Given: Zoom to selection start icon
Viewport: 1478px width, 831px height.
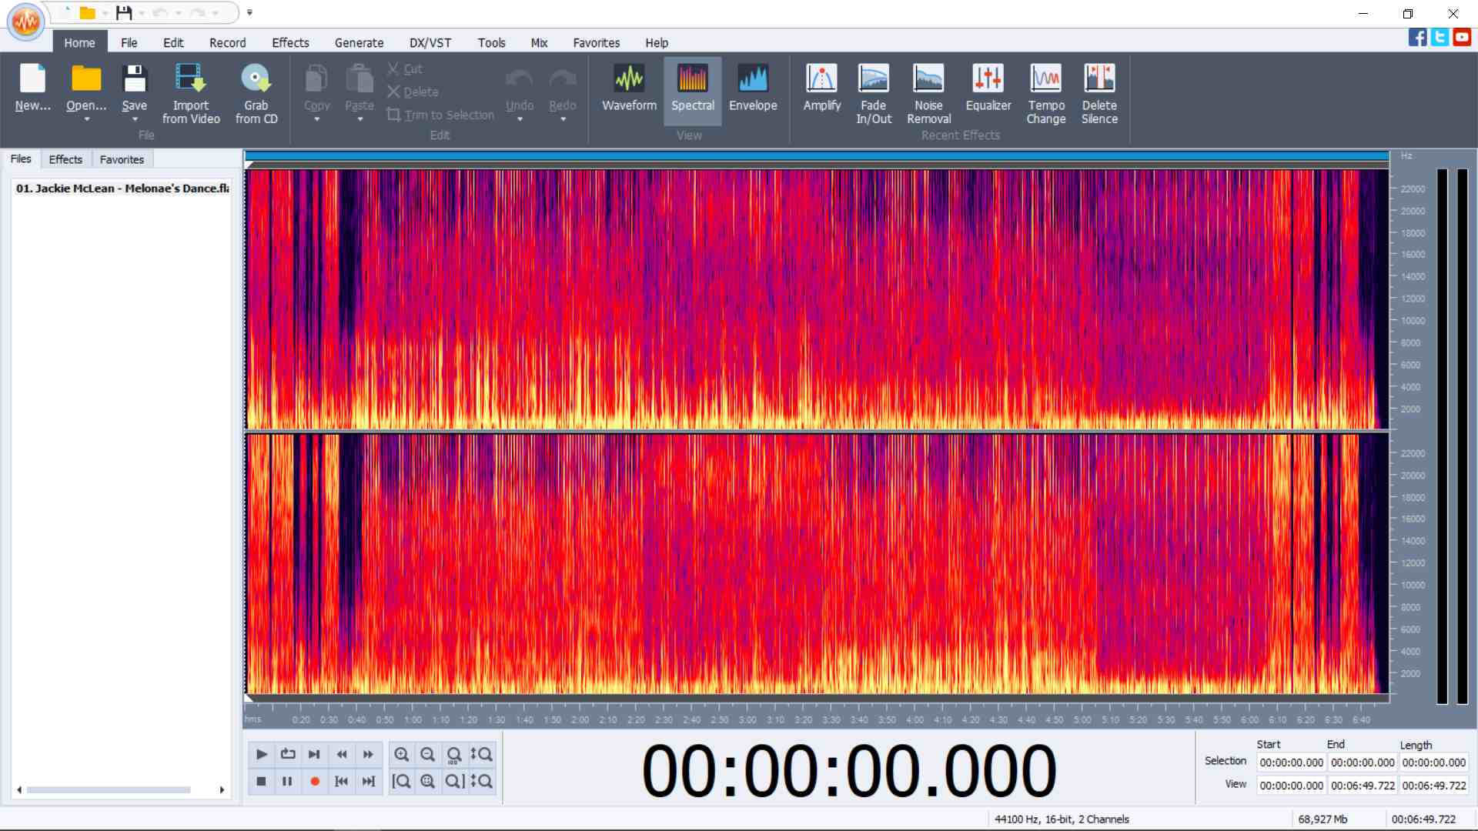Looking at the screenshot, I should coord(401,781).
